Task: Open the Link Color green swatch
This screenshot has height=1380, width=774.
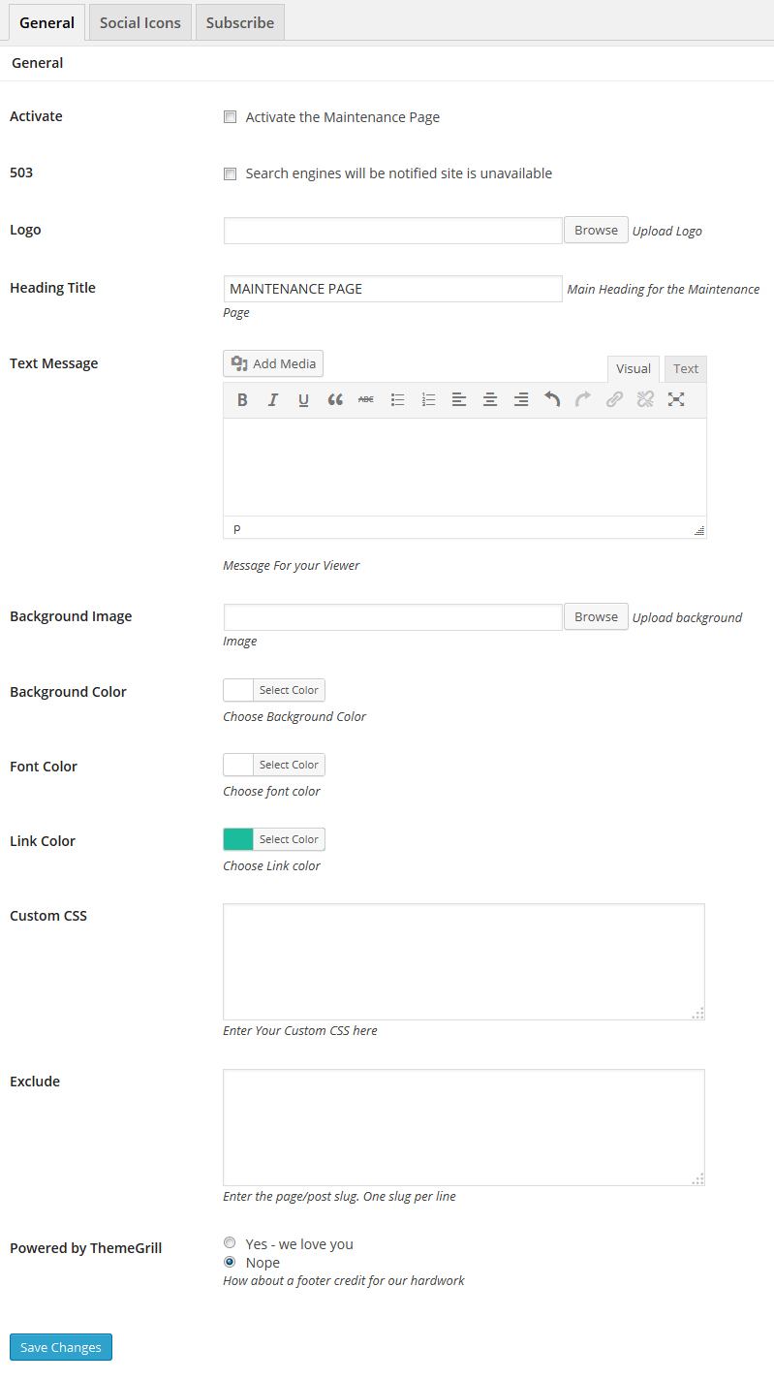Action: pyautogui.click(x=238, y=839)
